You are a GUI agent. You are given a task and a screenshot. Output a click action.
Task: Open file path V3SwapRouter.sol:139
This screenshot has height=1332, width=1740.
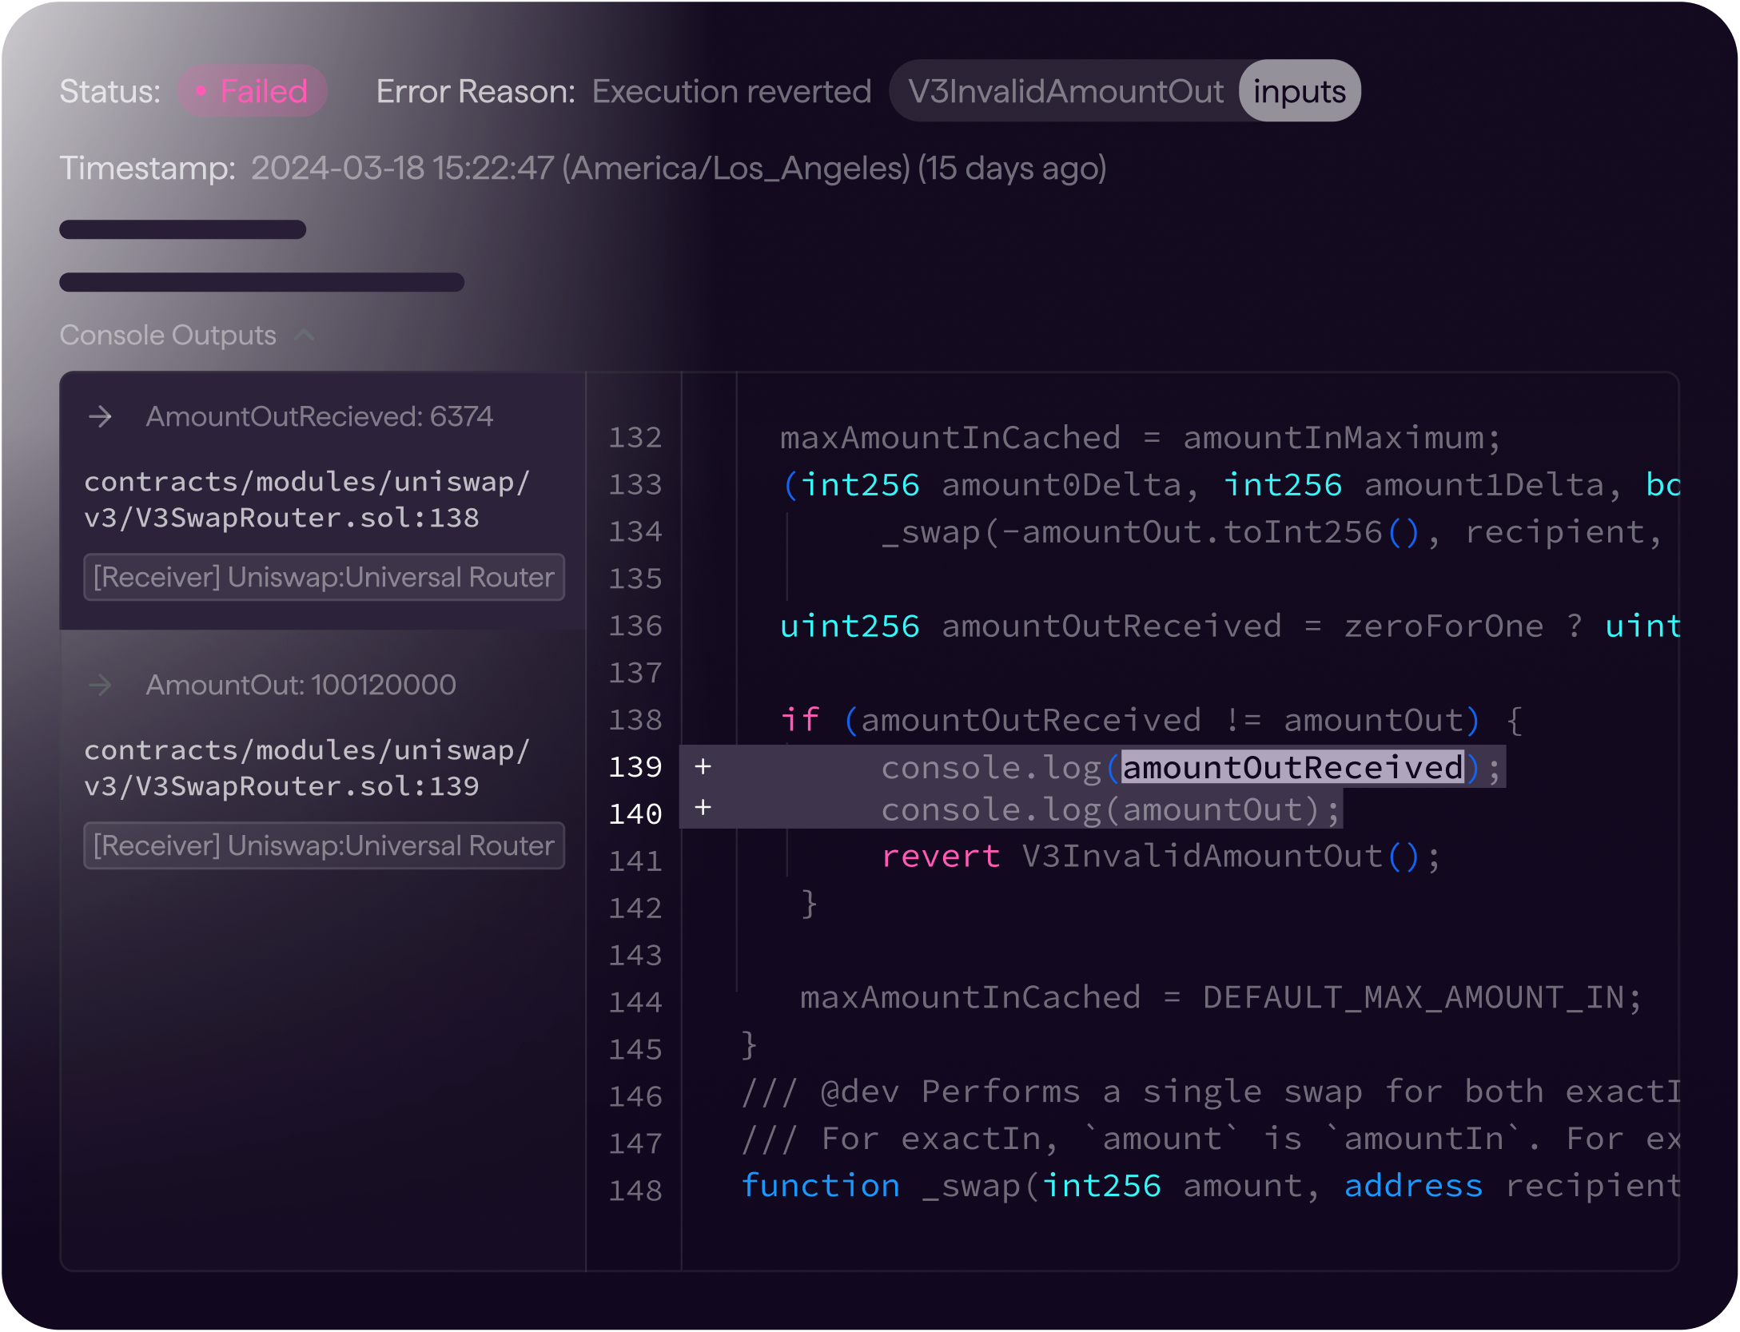307,769
